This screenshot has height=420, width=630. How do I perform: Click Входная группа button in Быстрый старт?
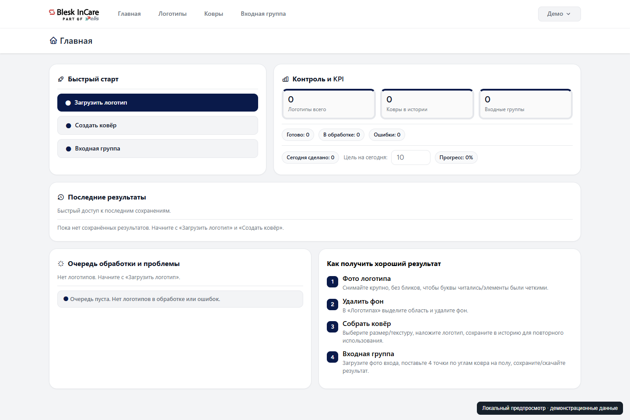click(x=157, y=149)
